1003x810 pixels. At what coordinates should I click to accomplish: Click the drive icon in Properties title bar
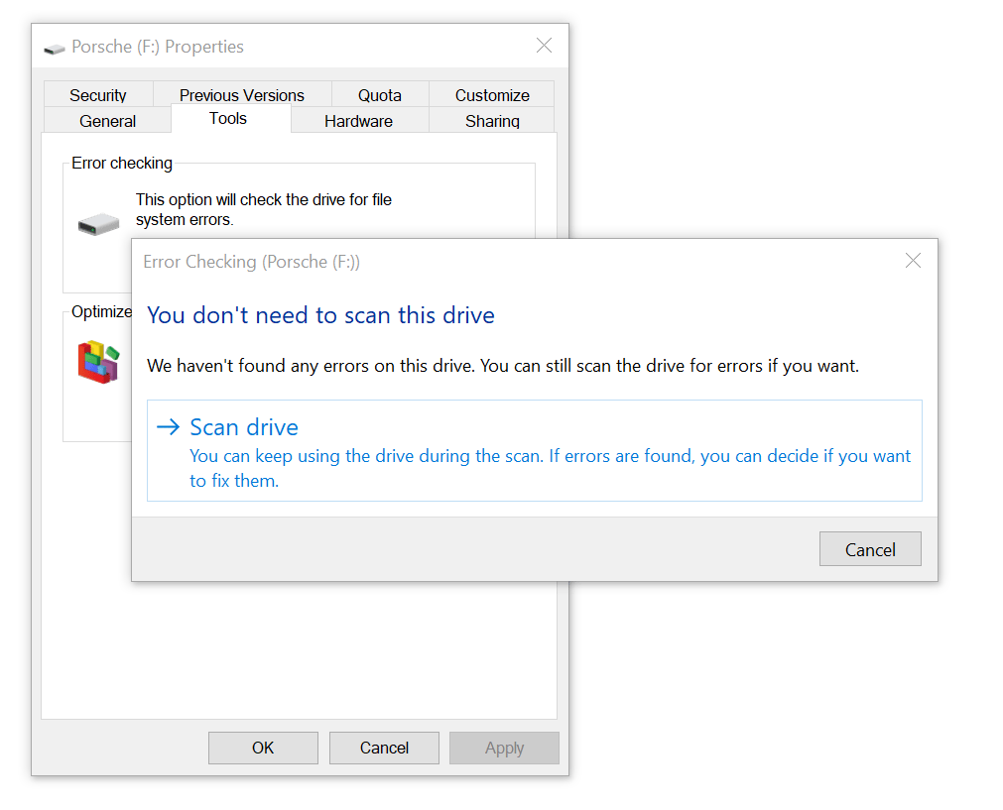click(55, 48)
